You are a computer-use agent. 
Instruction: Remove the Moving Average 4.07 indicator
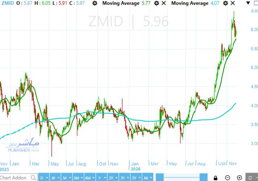233,3
